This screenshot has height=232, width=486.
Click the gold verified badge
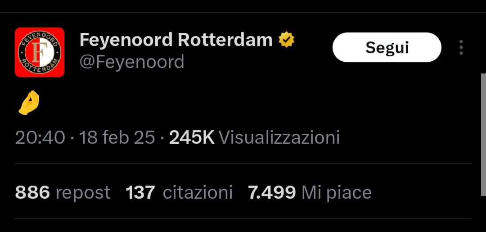[286, 41]
